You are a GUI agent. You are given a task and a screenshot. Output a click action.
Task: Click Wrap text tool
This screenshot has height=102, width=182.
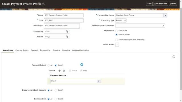pyautogui.click(x=83, y=71)
